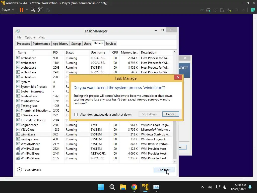Check 'Abandon unsaved data and shut down' box
This screenshot has width=257, height=193.
[76, 114]
